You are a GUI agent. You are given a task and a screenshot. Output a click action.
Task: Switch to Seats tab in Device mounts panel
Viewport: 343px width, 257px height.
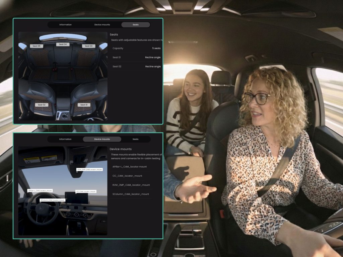(x=135, y=139)
